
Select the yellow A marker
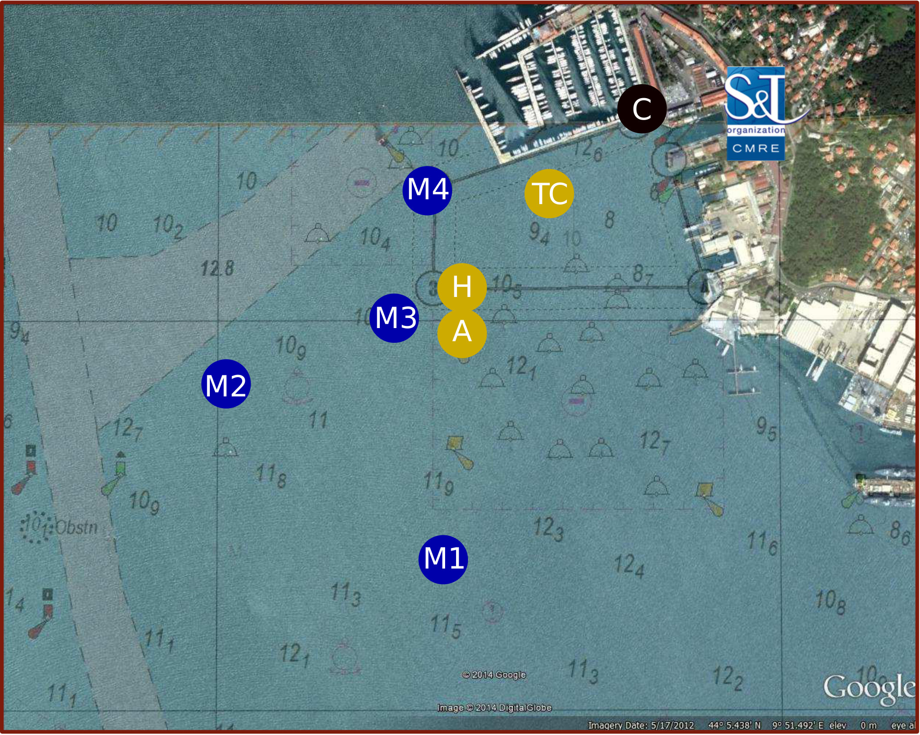(462, 332)
